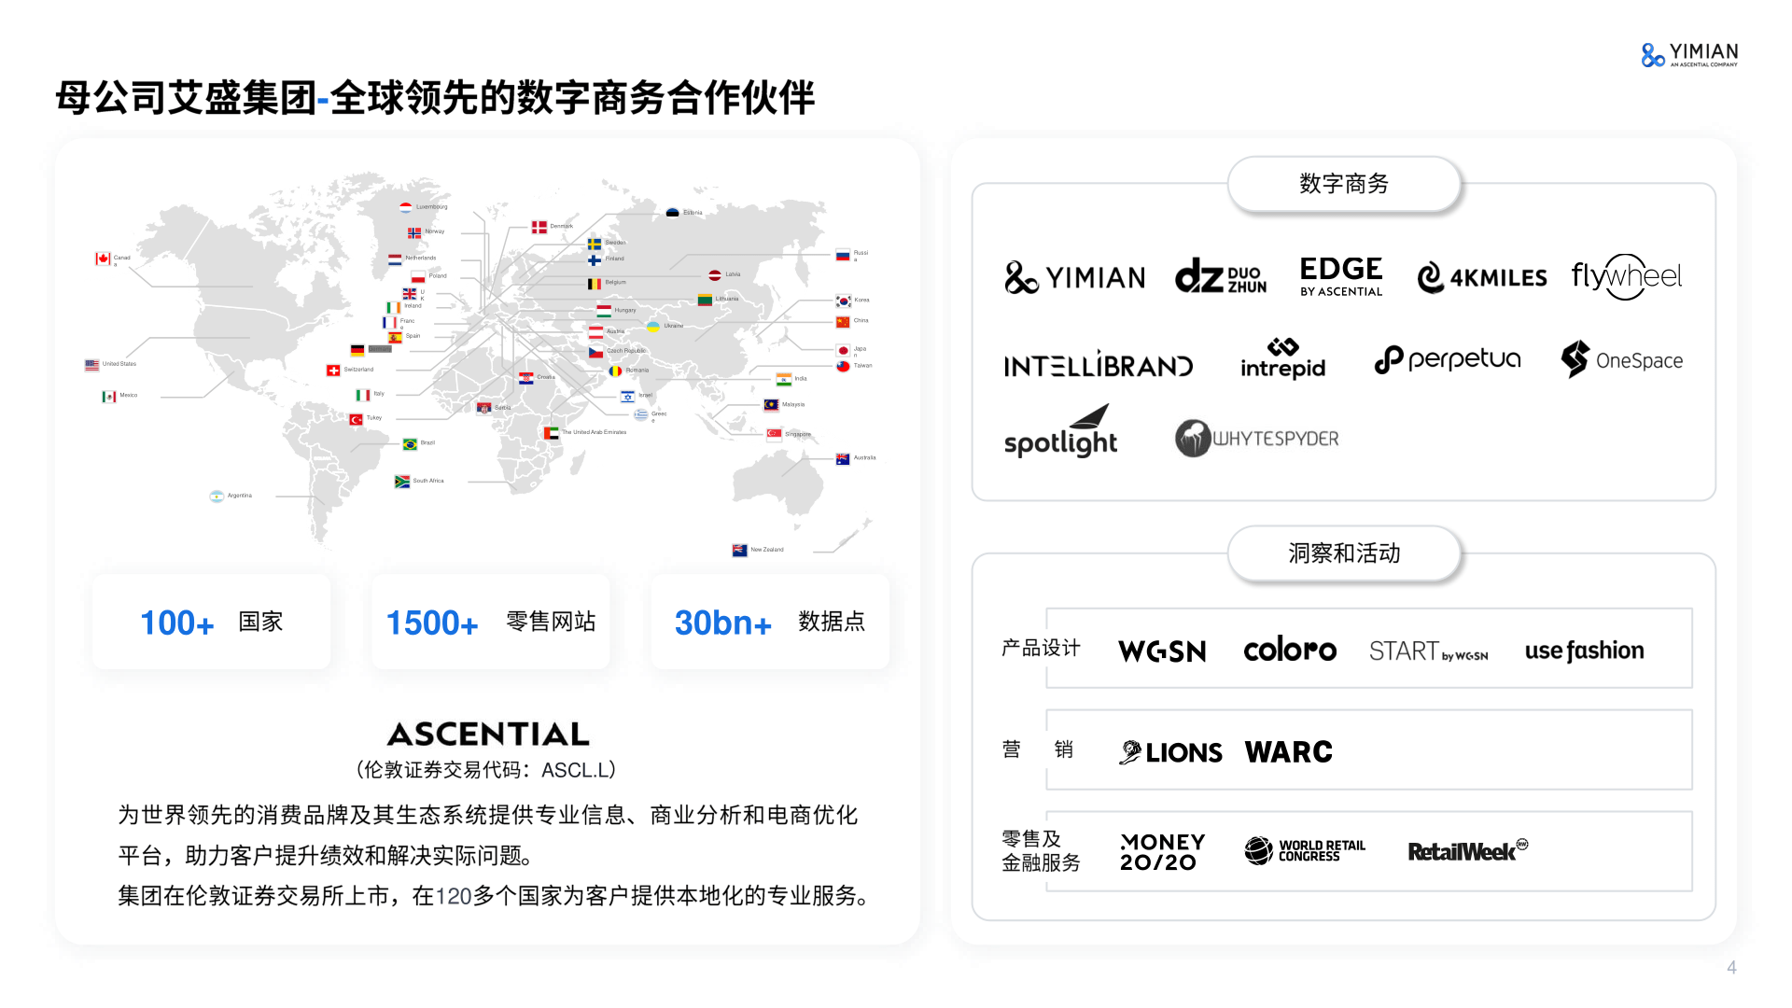Click the New Zealand flag on the map
The image size is (1792, 1008).
[x=740, y=550]
